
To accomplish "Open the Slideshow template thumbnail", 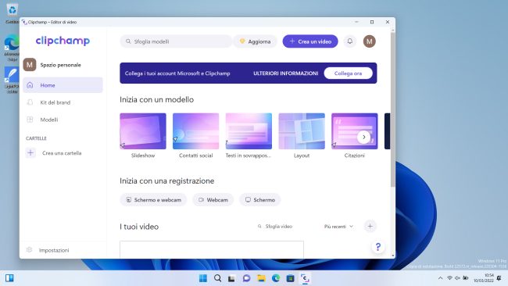I will [x=143, y=131].
